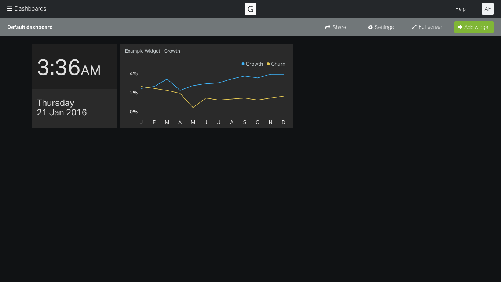Click the Geckoboard G logo
Screen dimensions: 501x282
tap(251, 9)
